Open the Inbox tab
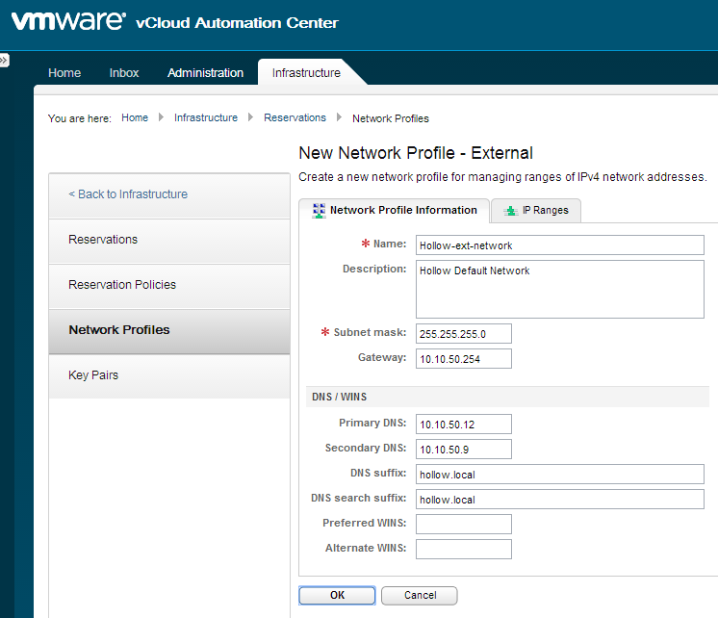This screenshot has width=718, height=618. (x=124, y=73)
